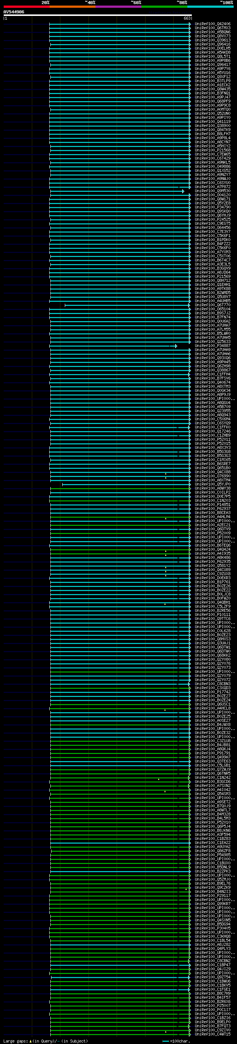Screen dimensions: 237x1044
Task: Select label UniRef100_P52015
Action: (x=212, y=443)
